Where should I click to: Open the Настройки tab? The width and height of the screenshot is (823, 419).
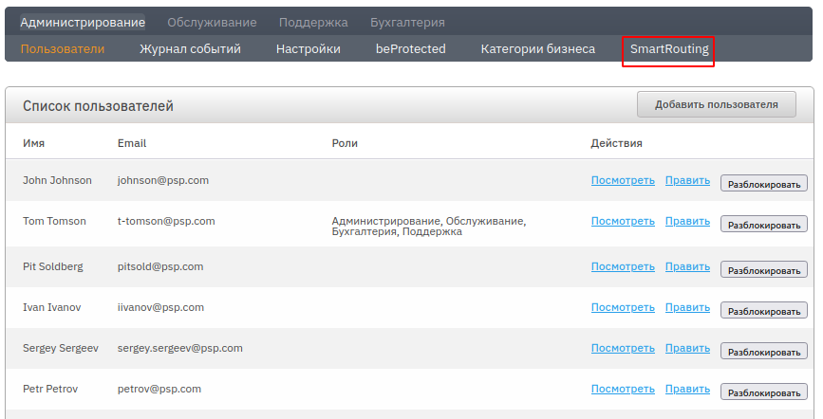coord(309,49)
